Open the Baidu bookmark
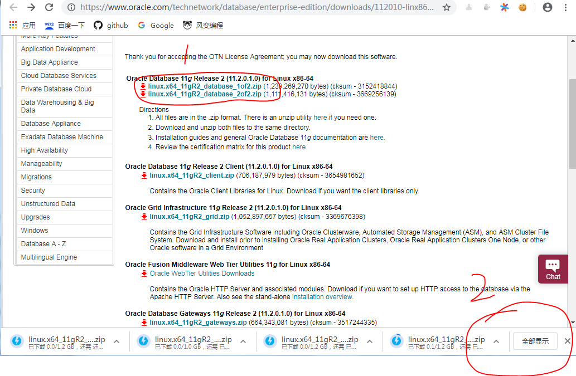576x376 pixels. tap(65, 25)
